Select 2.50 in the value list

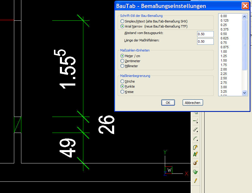224,78
